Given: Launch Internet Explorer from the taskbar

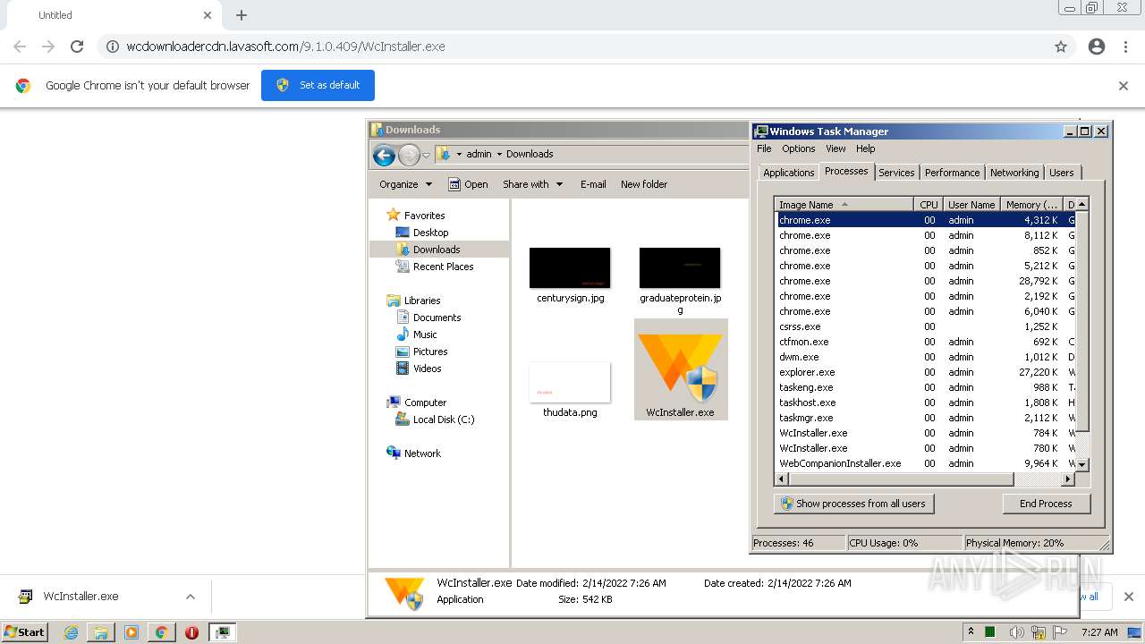Looking at the screenshot, I should [72, 632].
